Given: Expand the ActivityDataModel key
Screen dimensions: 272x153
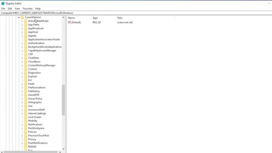Looking at the screenshot, I should tap(22, 21).
